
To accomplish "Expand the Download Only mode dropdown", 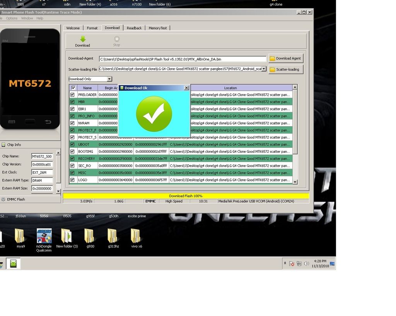I will (x=109, y=79).
